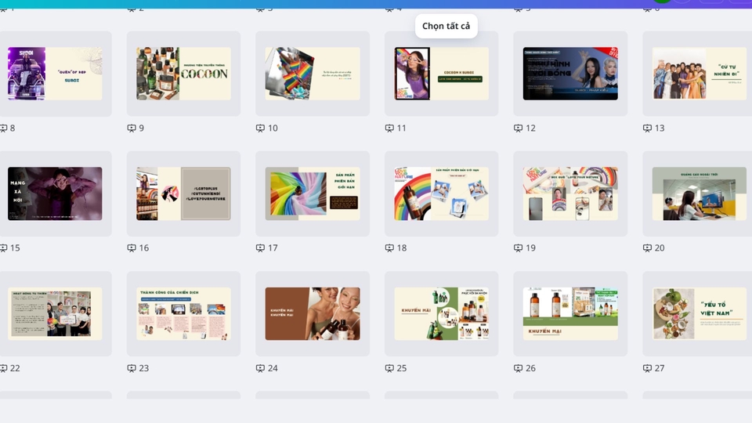Select the "Sản phẩm phiên bản giới hạn" slide 17
This screenshot has height=423, width=752.
point(312,193)
